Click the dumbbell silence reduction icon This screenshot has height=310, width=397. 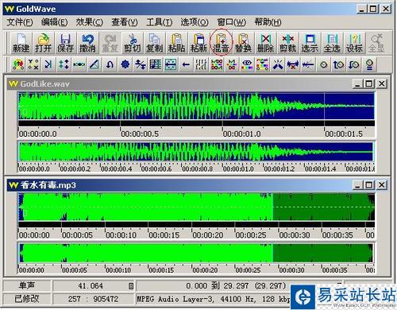293,64
